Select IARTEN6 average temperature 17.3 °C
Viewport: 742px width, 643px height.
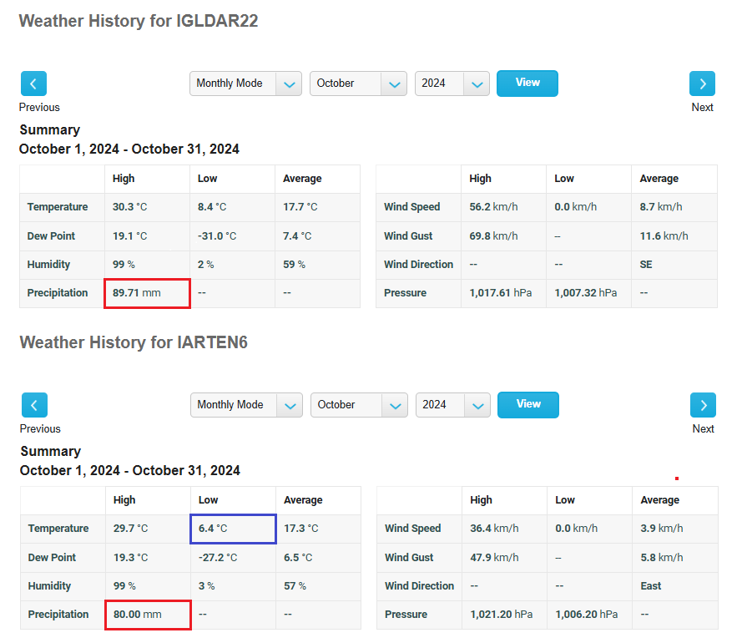(x=301, y=529)
